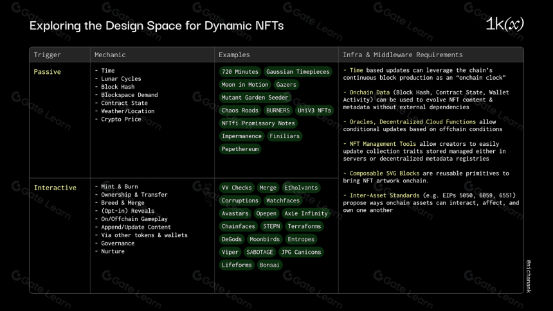The height and width of the screenshot is (311, 553).
Task: Click the 'Nurture' mechanic entry
Action: [x=113, y=251]
